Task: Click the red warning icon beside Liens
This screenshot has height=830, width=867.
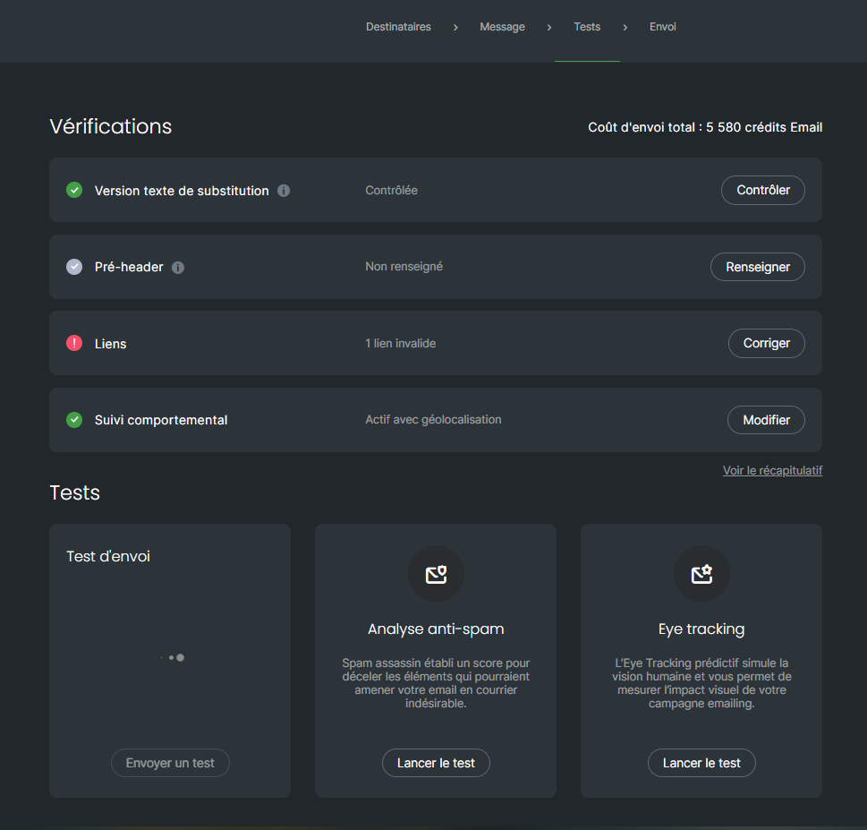Action: click(74, 344)
